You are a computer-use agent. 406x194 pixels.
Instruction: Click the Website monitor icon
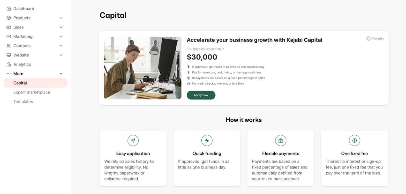coord(8,55)
